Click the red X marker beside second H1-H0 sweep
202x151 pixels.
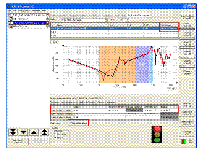pyautogui.click(x=11, y=26)
